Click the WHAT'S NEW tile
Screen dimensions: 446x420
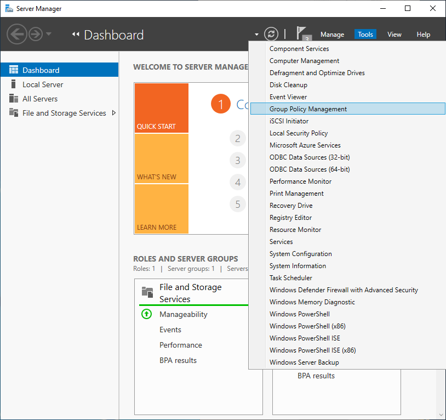pos(161,158)
